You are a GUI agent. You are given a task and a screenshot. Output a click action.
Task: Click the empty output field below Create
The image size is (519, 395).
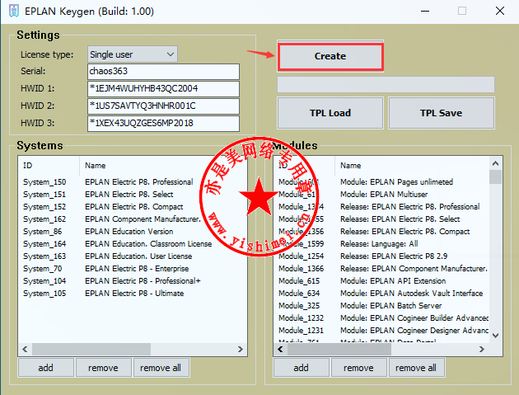pos(386,84)
